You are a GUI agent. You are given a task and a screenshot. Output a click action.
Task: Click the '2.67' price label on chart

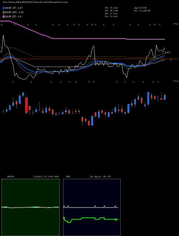pos(168,53)
